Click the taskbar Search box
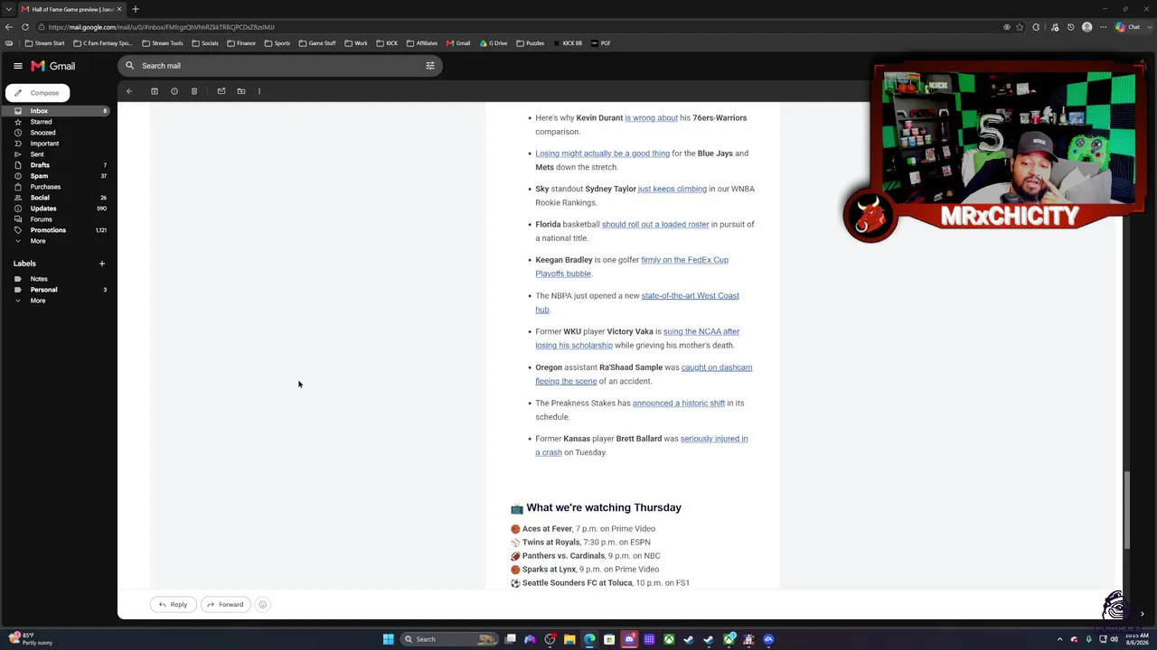 451,639
